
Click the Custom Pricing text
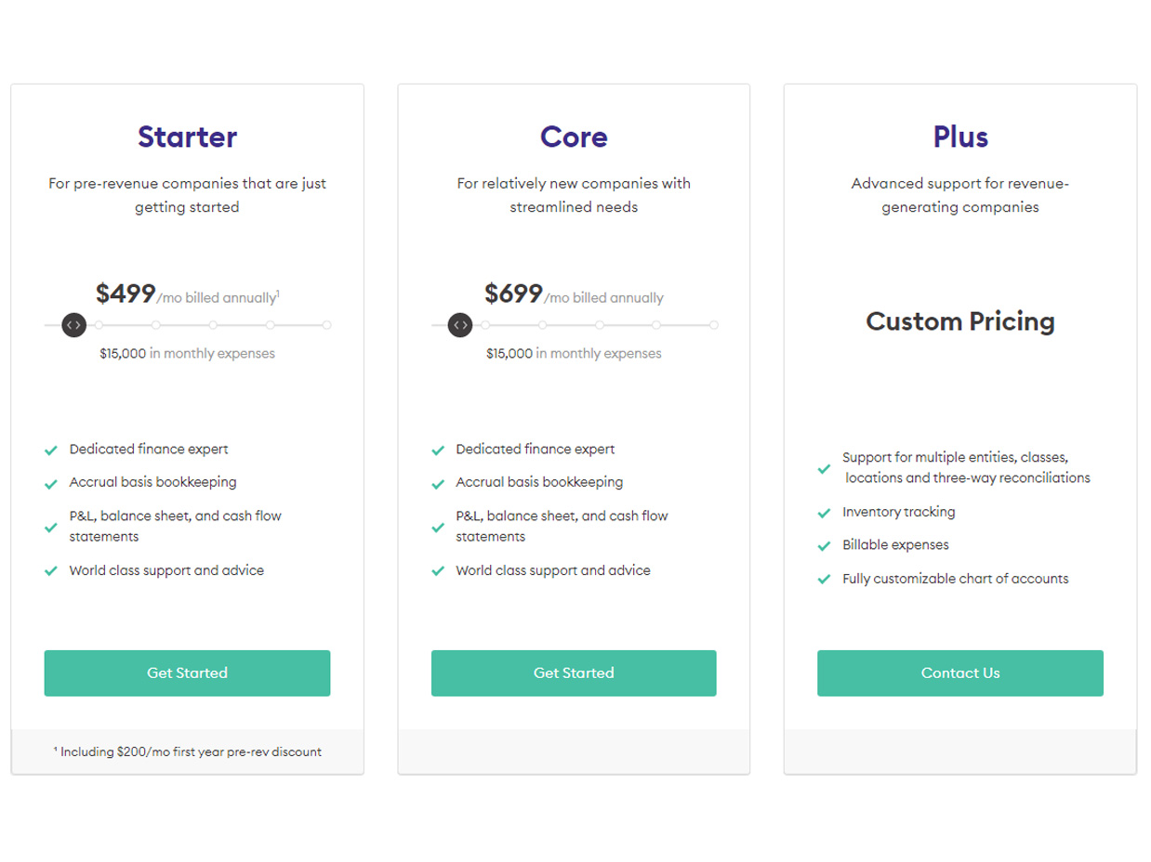[960, 321]
